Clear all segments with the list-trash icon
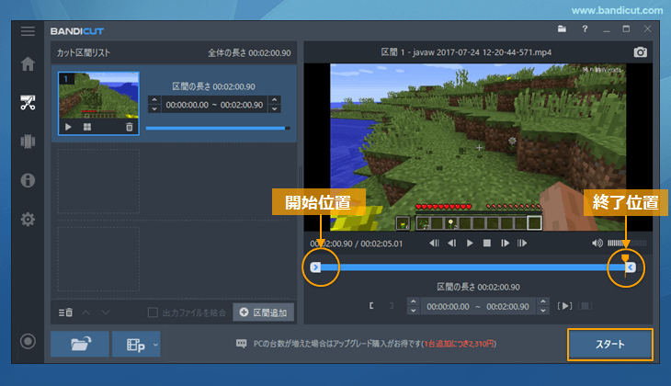 pyautogui.click(x=65, y=312)
